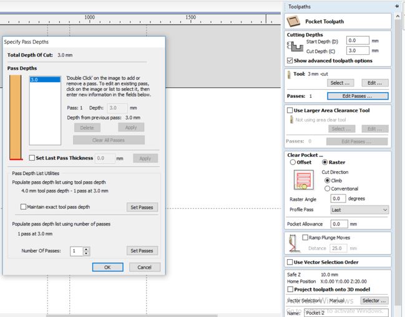Click the 3 mm tool bit icon
405x317 pixels.
(x=289, y=75)
